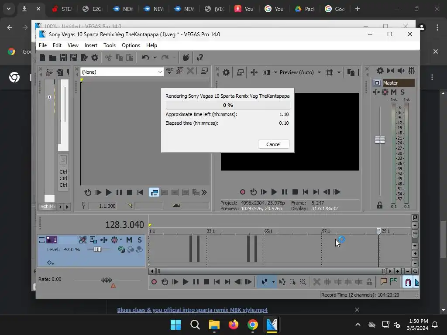Cancel the rendering dialog
Viewport: 447px width, 335px height.
tap(274, 144)
